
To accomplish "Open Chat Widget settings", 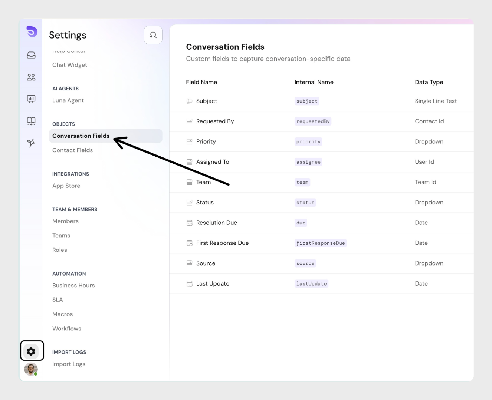I will click(70, 65).
